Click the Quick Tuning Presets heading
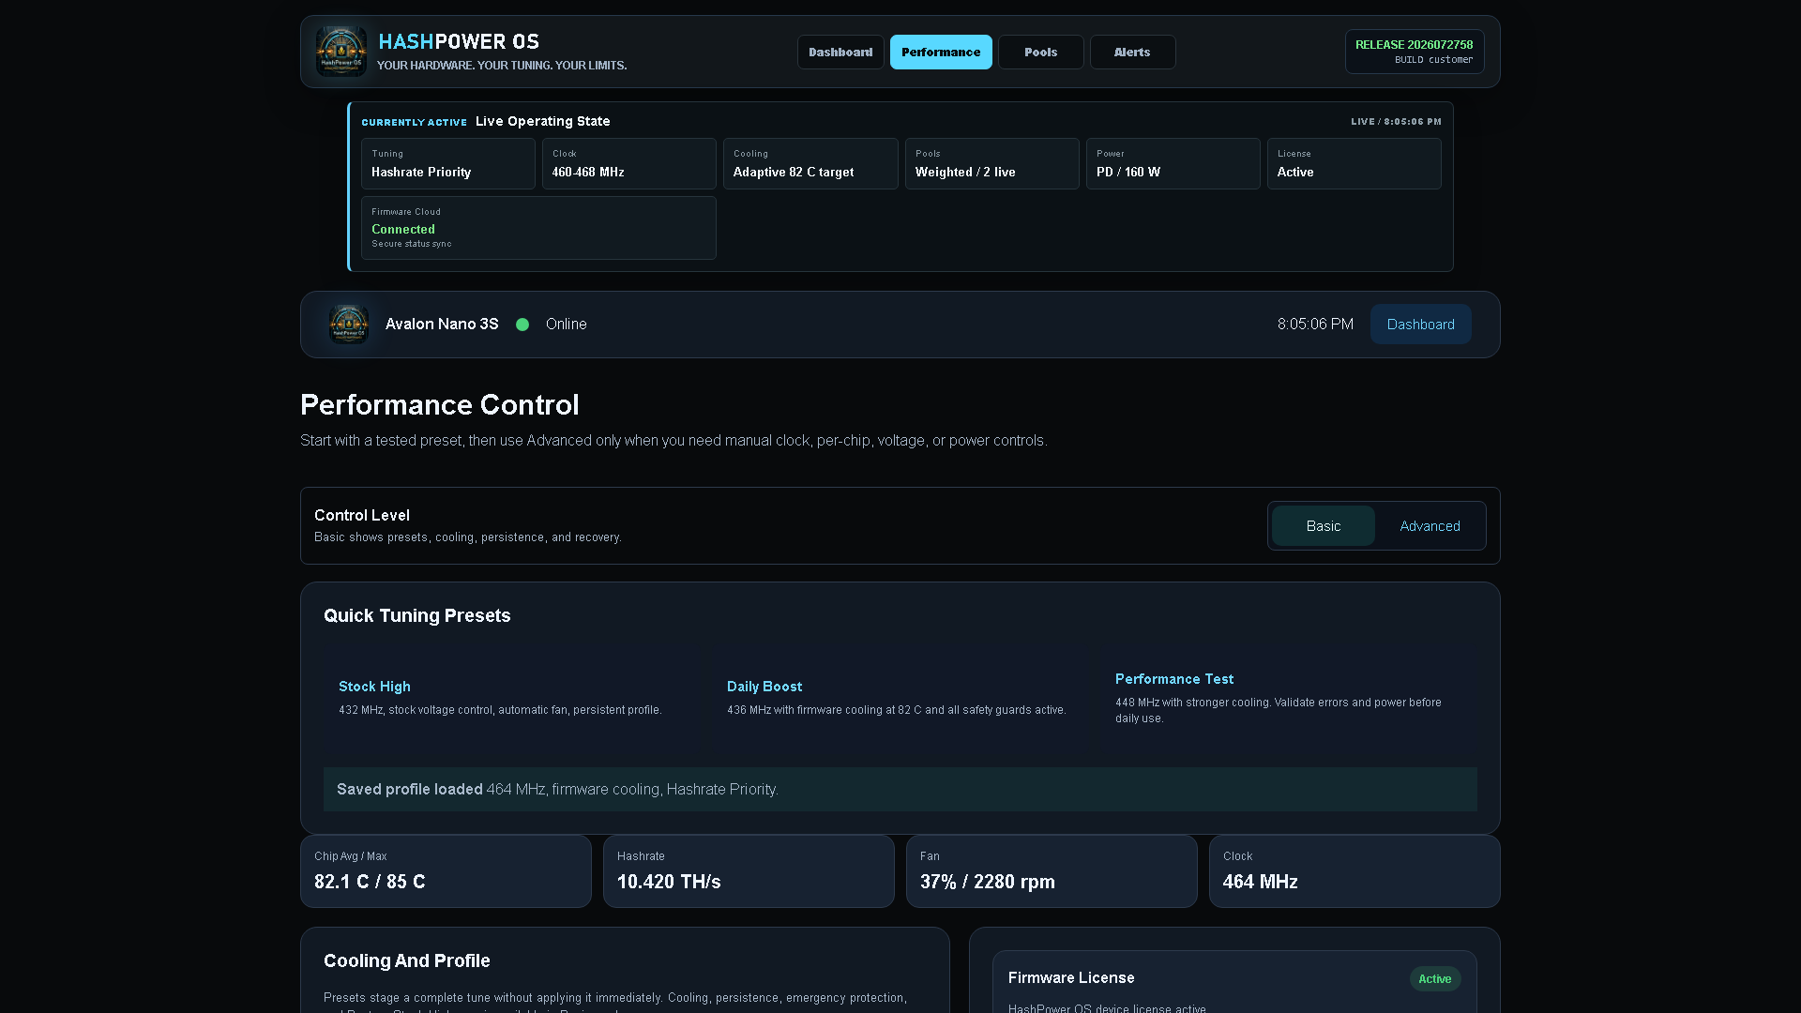 click(417, 616)
